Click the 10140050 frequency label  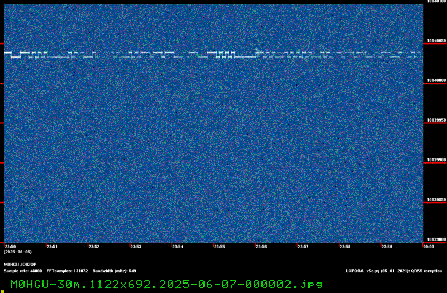(436, 41)
